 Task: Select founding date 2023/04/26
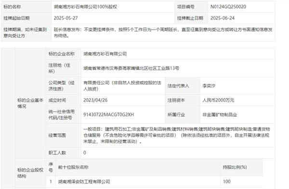(95, 101)
